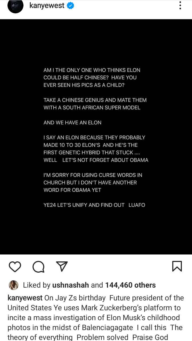Tap 'YE24 LET'S UNIFY AND FIND OUT' text

tap(84, 205)
